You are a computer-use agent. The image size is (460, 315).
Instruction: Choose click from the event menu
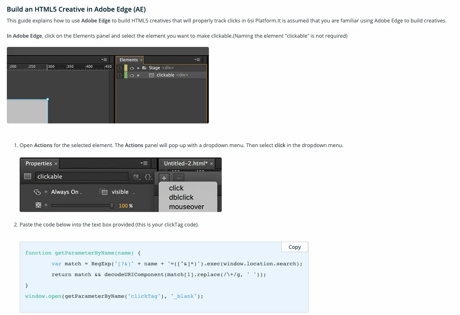tap(176, 188)
